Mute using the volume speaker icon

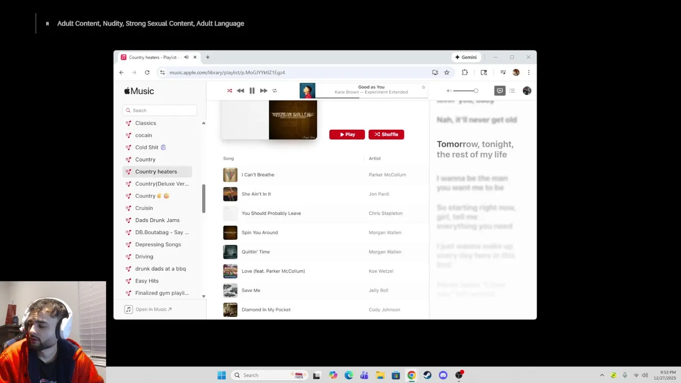(449, 91)
